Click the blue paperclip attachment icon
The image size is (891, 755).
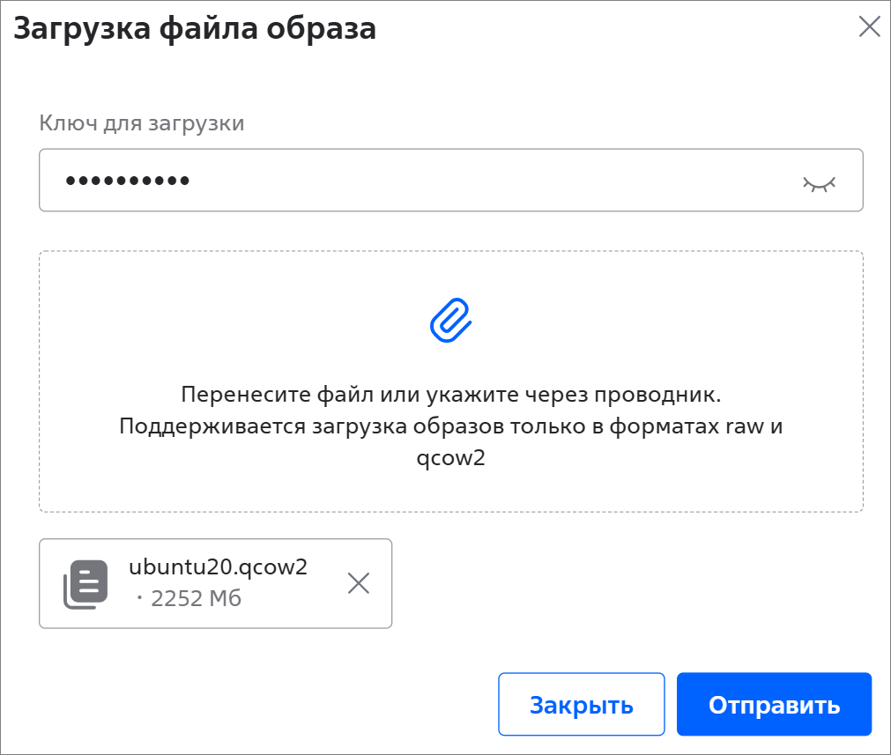click(450, 321)
